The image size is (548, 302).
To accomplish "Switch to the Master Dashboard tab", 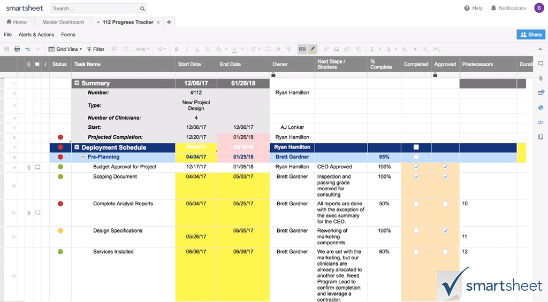I will pyautogui.click(x=63, y=22).
